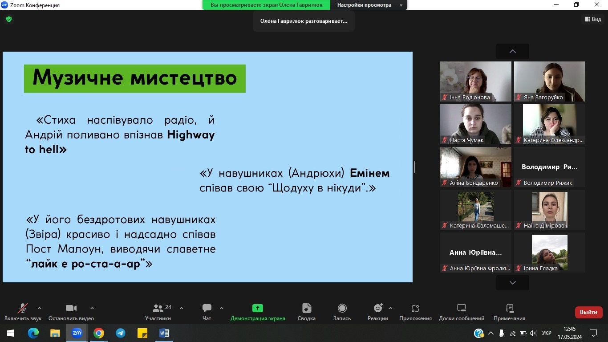Expand options arrow beside Чат
Viewport: 608px width, 342px height.
pyautogui.click(x=222, y=308)
